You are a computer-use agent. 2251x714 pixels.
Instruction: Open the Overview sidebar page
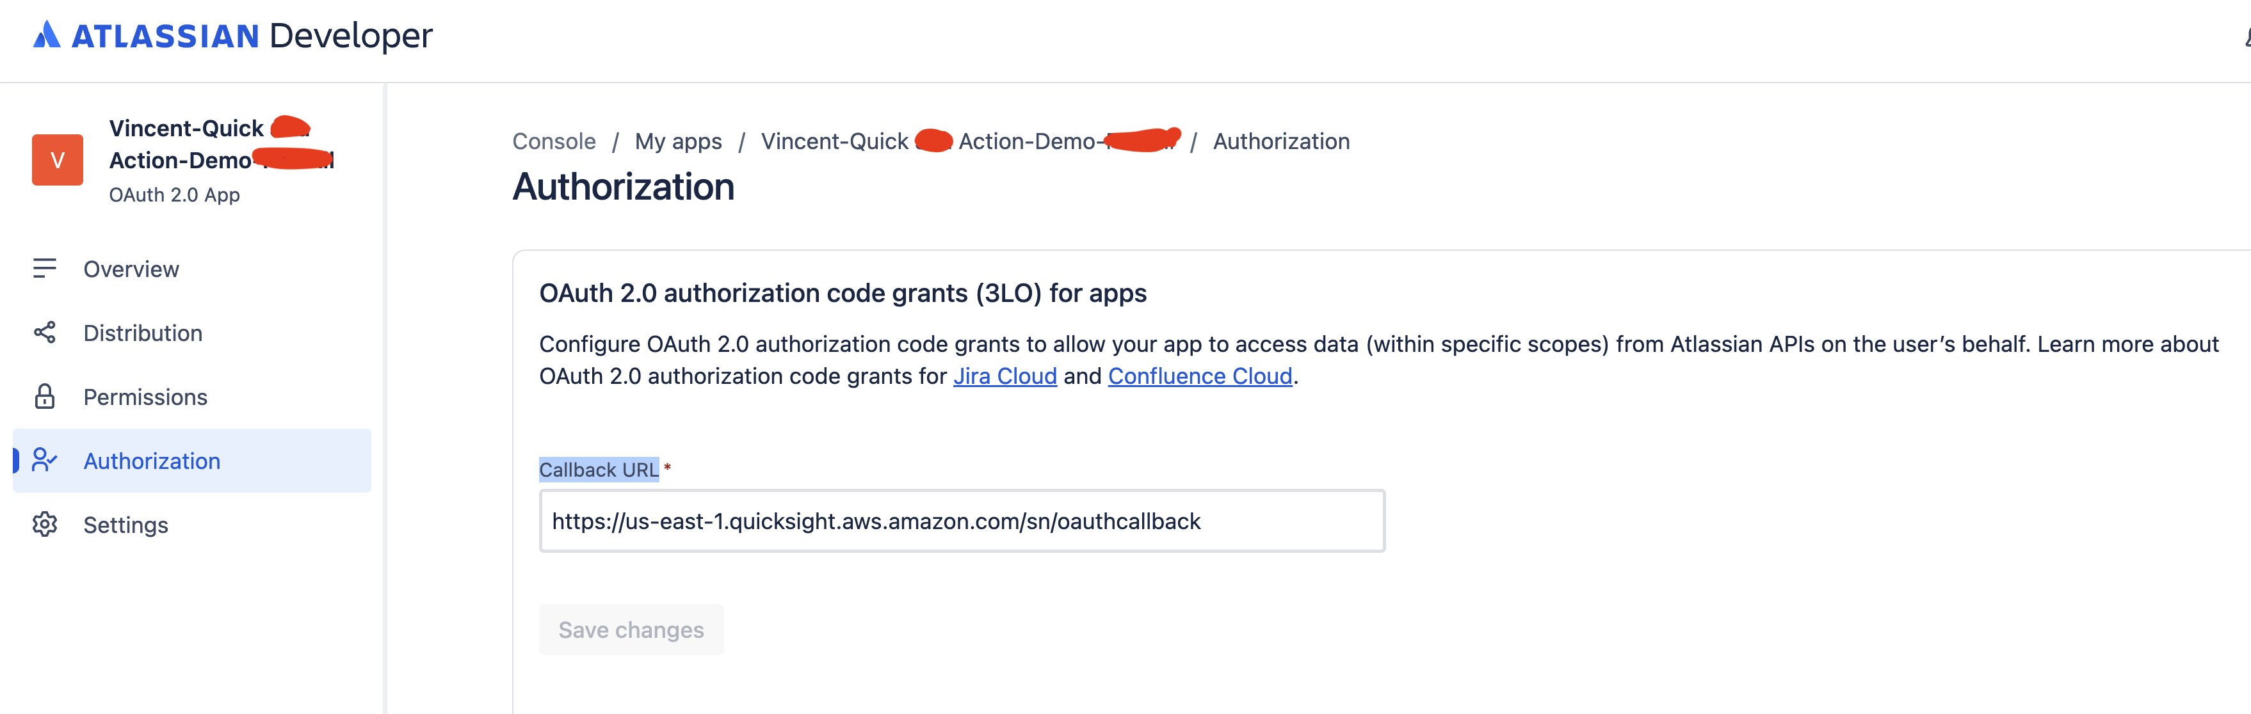click(129, 269)
